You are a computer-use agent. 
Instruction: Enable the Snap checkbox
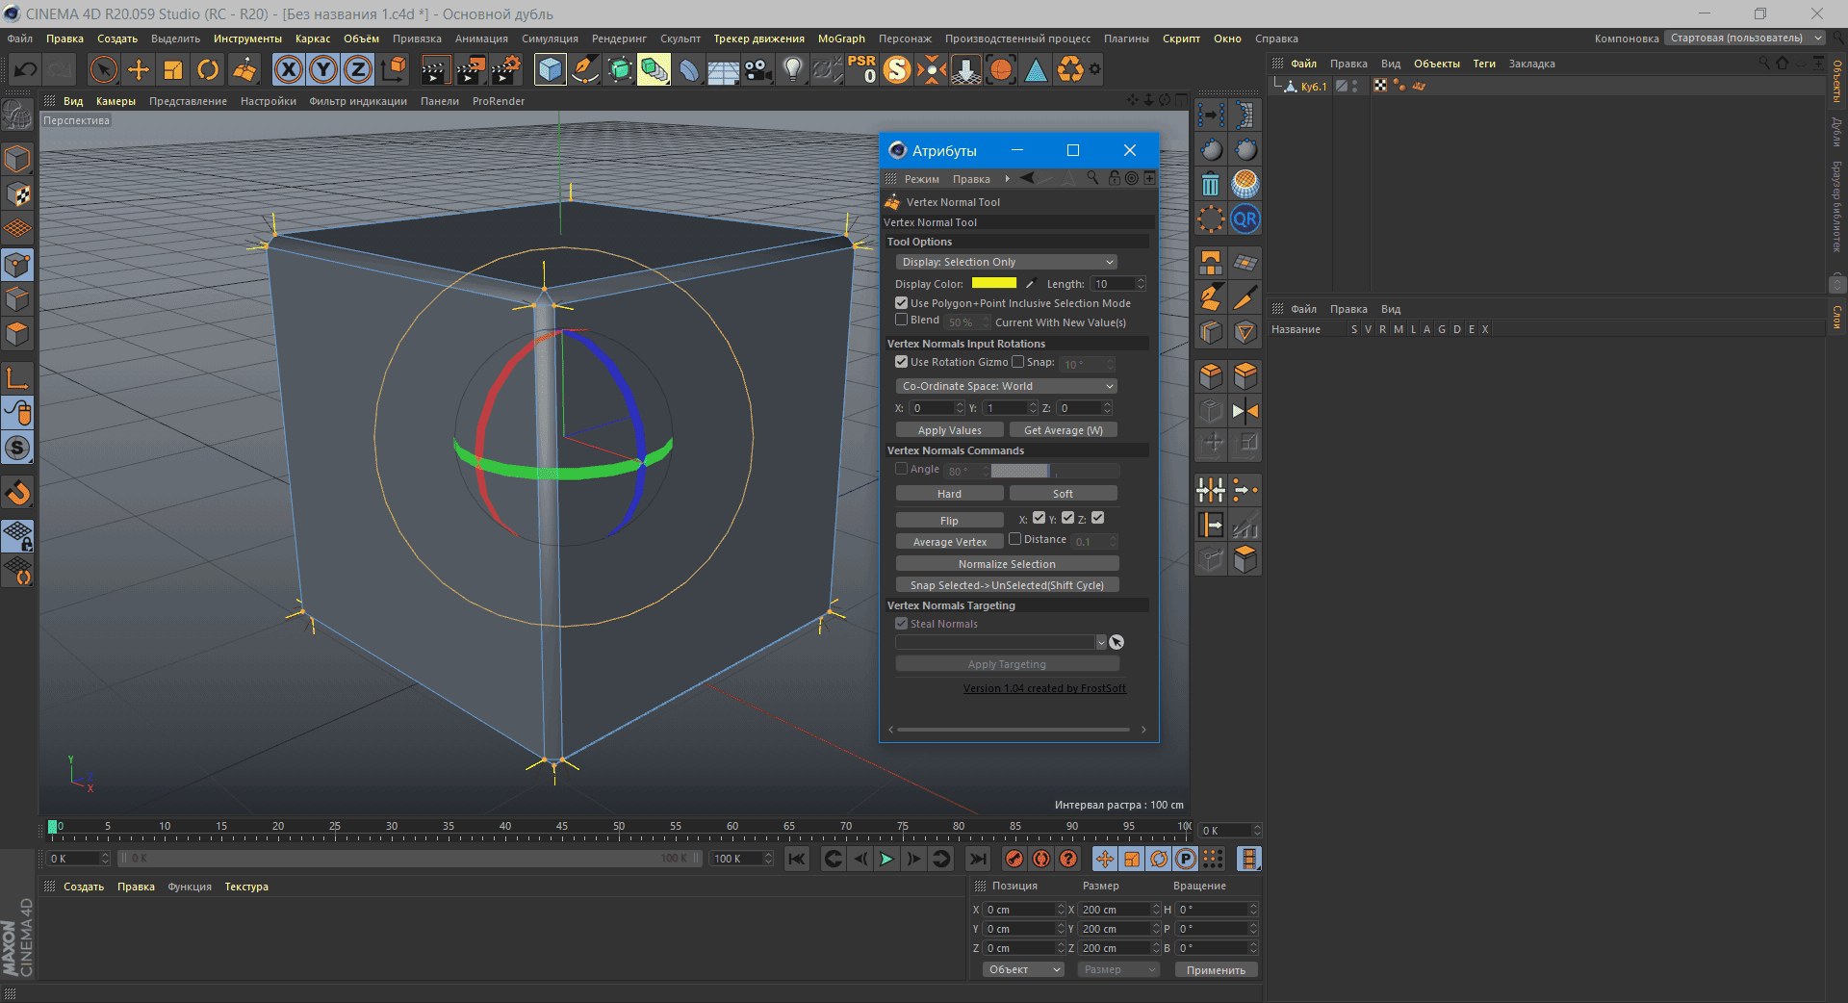pos(1017,362)
